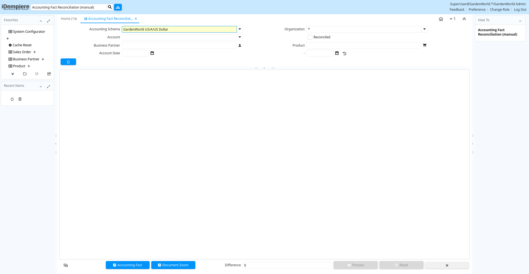This screenshot has width=529, height=274.
Task: Collapse the Favorites panel
Action: pyautogui.click(x=41, y=21)
